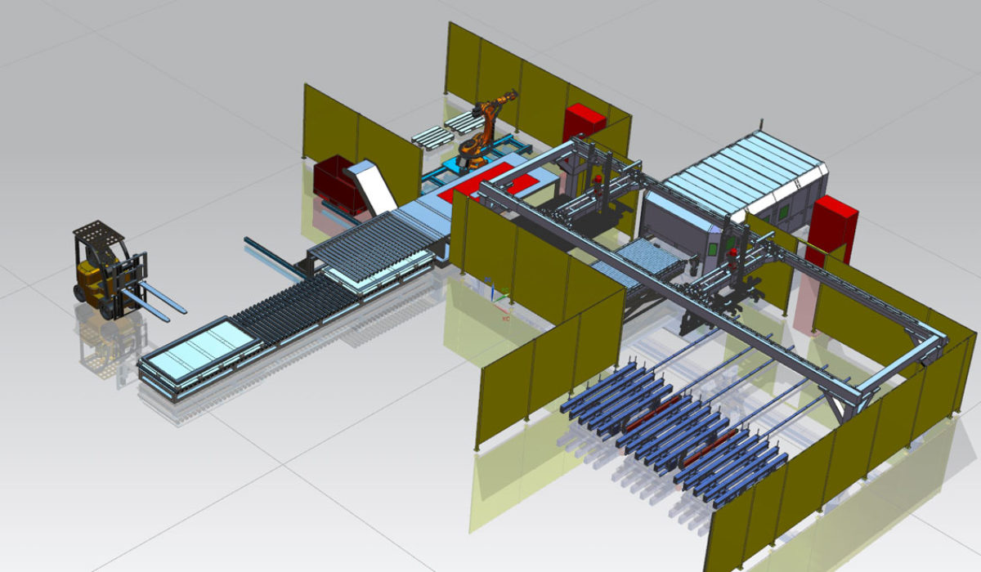
Task: Select the red cabinet beside the robot cell
Action: [584, 123]
